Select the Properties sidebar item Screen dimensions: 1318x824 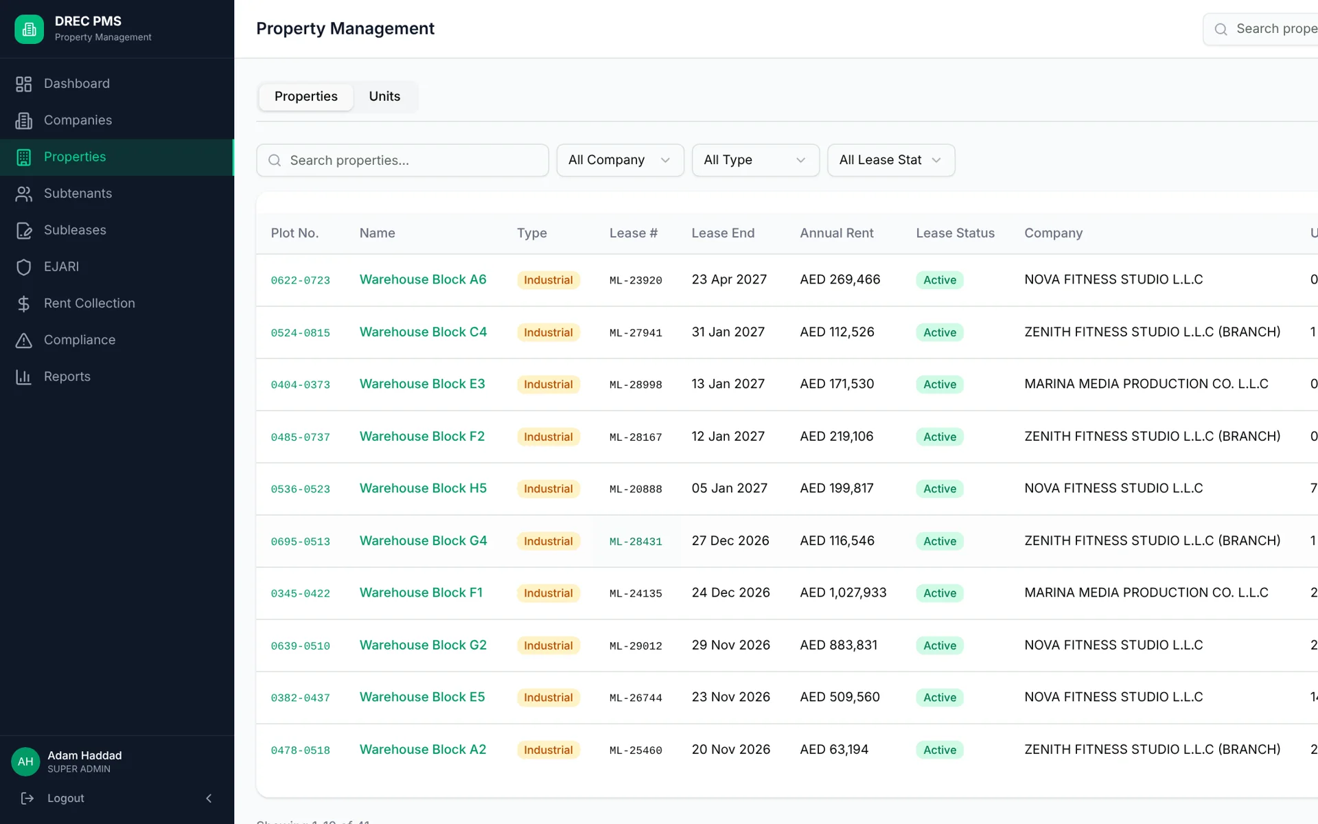117,157
